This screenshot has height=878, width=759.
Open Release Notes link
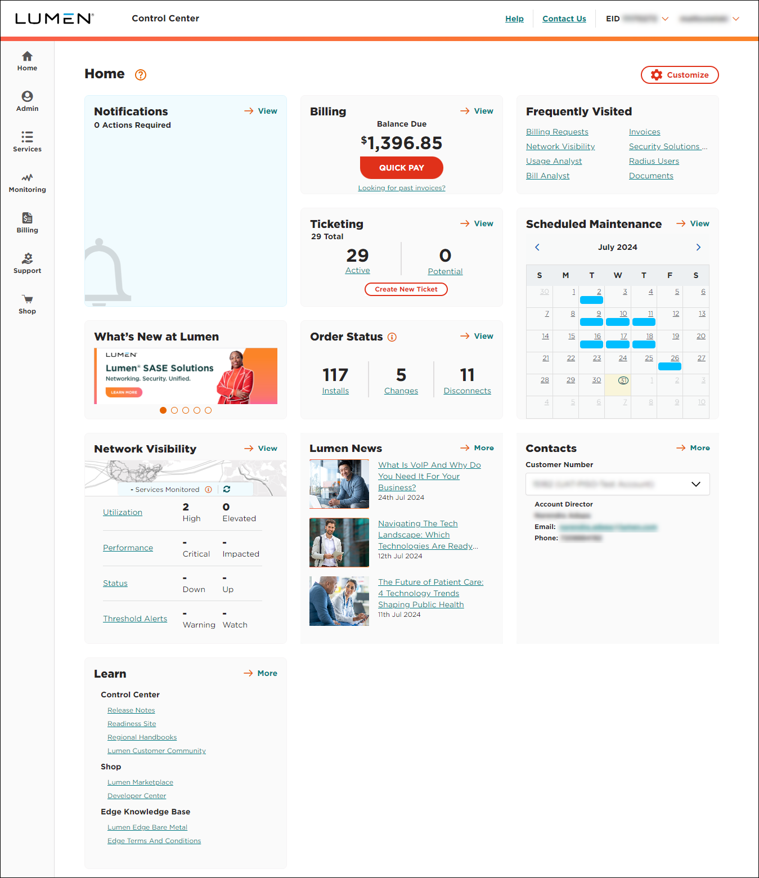[x=131, y=710]
